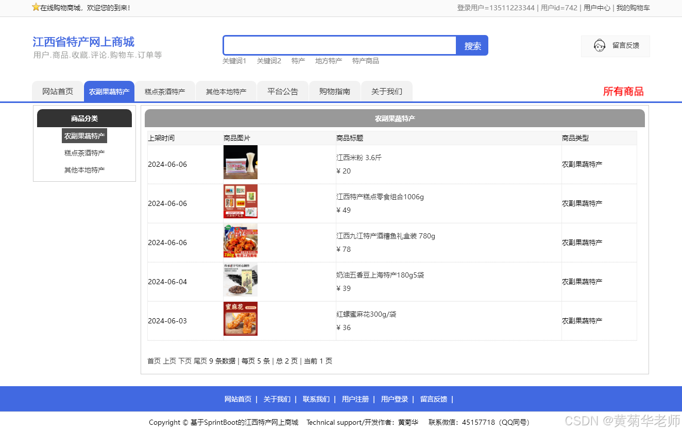
Task: Click the red 所有商品 link
Action: 623,92
